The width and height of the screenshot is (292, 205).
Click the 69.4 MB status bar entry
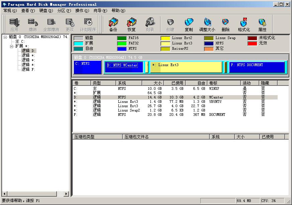248,201
